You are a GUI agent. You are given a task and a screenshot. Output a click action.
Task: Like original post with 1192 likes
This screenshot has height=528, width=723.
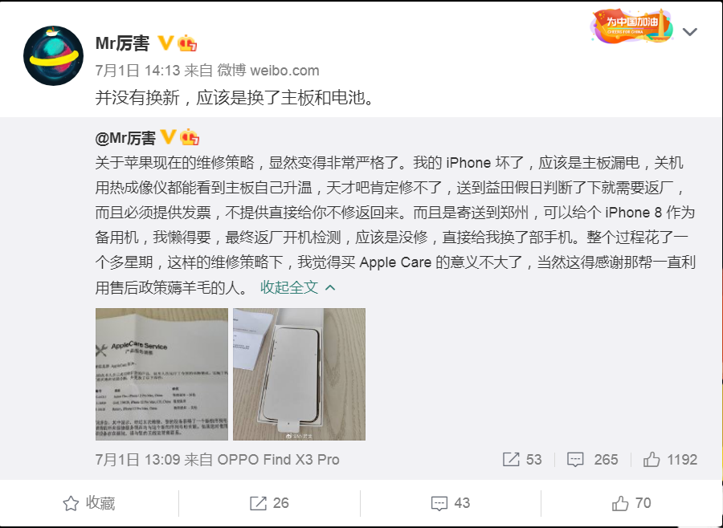click(x=670, y=459)
